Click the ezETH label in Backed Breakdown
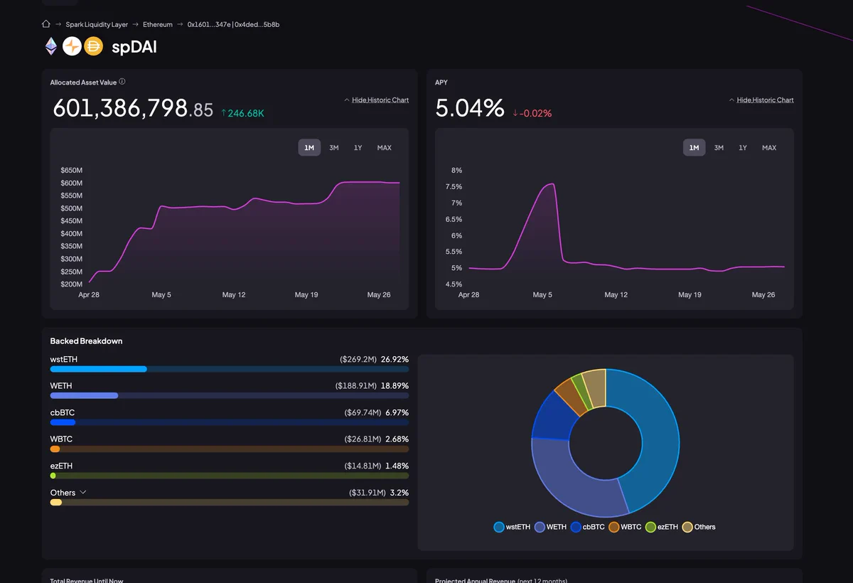This screenshot has width=853, height=583. pos(62,466)
